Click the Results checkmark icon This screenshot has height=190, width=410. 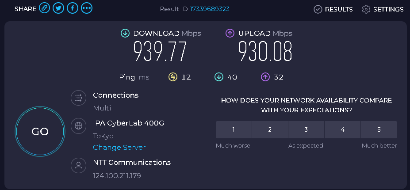coord(318,9)
